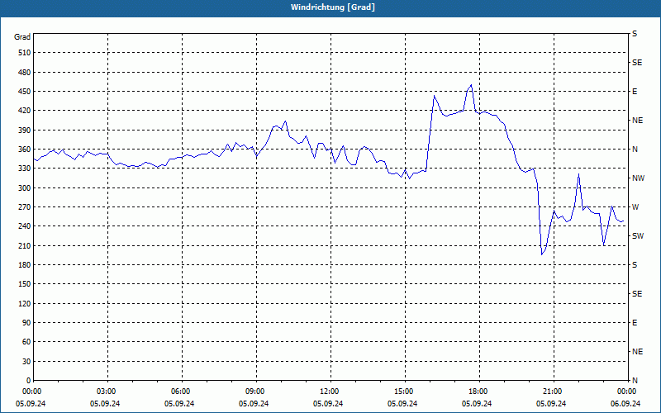
Task: Click the S compass label level with 180
Action: (x=635, y=265)
